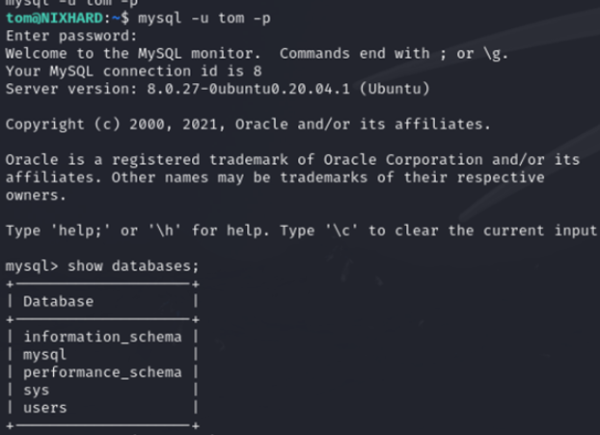Screen dimensions: 600x435
Task: Click the 'users' database row
Action: [x=45, y=408]
